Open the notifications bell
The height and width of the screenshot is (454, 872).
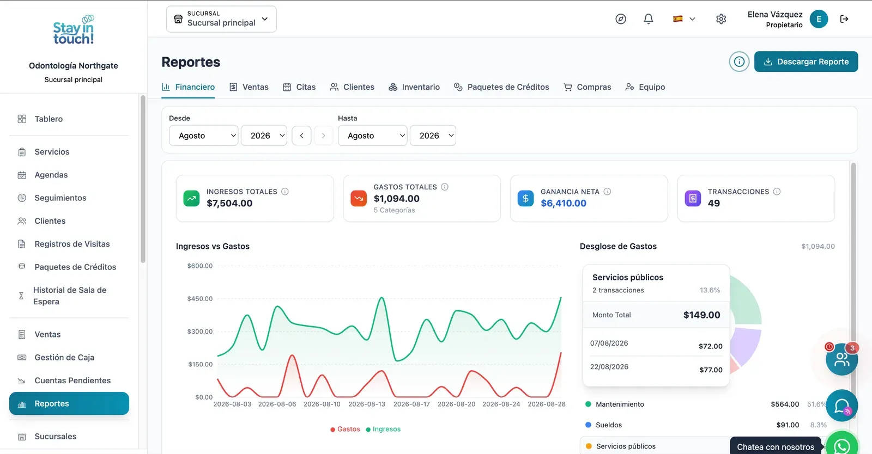[x=649, y=19]
